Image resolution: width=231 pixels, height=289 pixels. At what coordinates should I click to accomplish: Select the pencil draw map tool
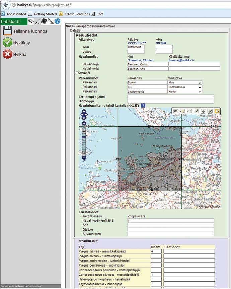(197, 111)
